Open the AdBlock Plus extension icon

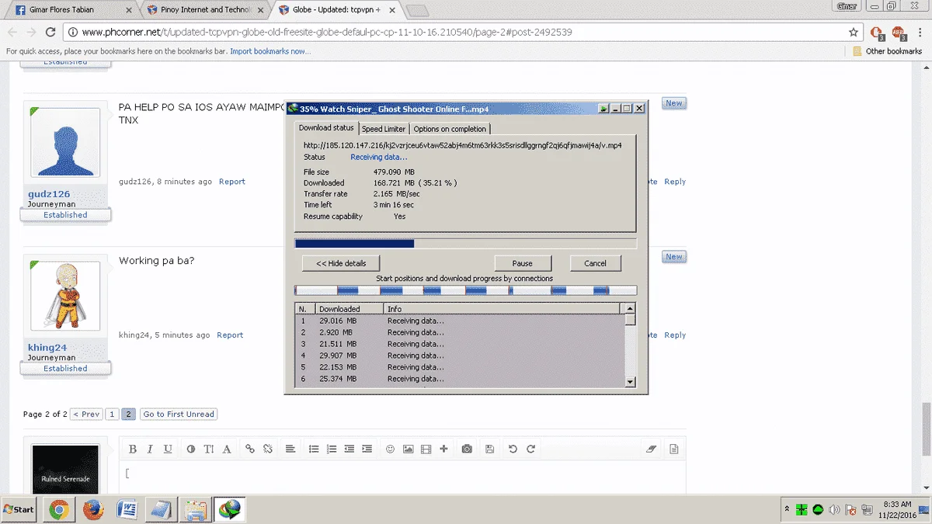898,33
